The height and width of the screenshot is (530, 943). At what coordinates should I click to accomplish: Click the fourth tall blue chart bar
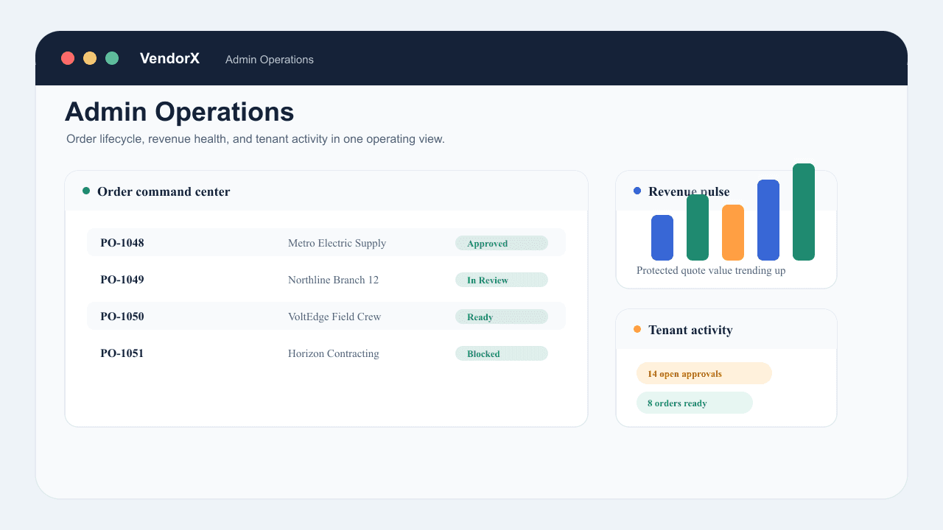pyautogui.click(x=768, y=220)
